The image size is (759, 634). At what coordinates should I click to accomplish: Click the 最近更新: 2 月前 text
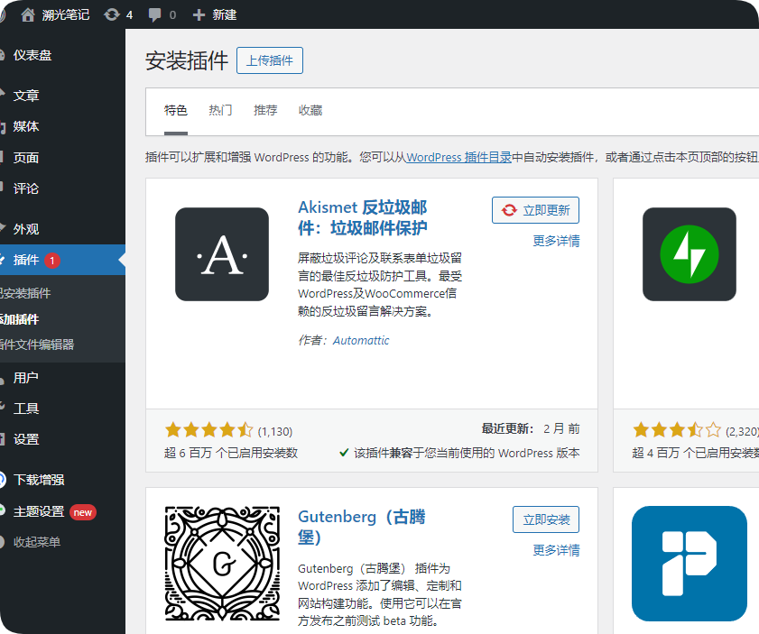click(531, 429)
